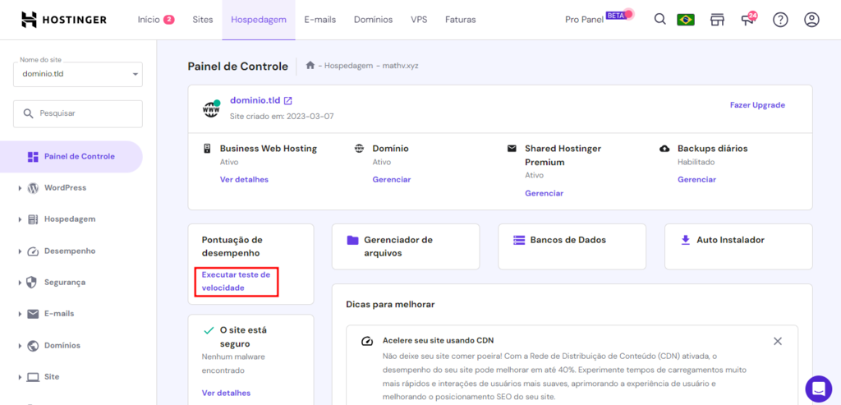This screenshot has width=841, height=405.
Task: Open the Auto Instalador card
Action: (x=738, y=246)
